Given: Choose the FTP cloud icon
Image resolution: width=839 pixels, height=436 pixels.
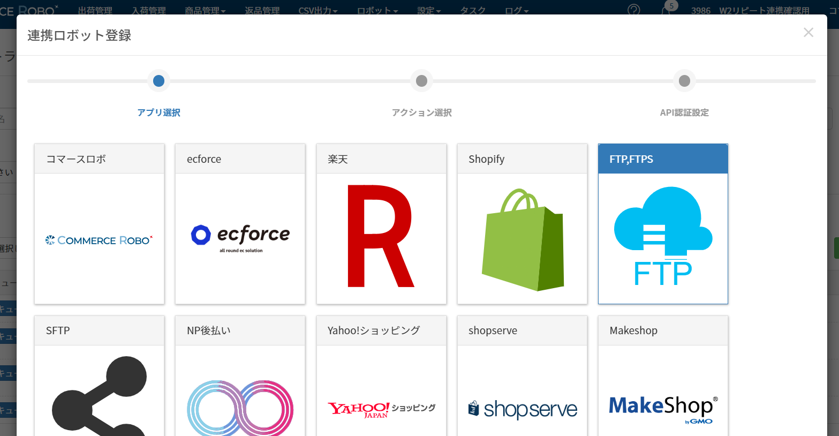Looking at the screenshot, I should pyautogui.click(x=663, y=236).
